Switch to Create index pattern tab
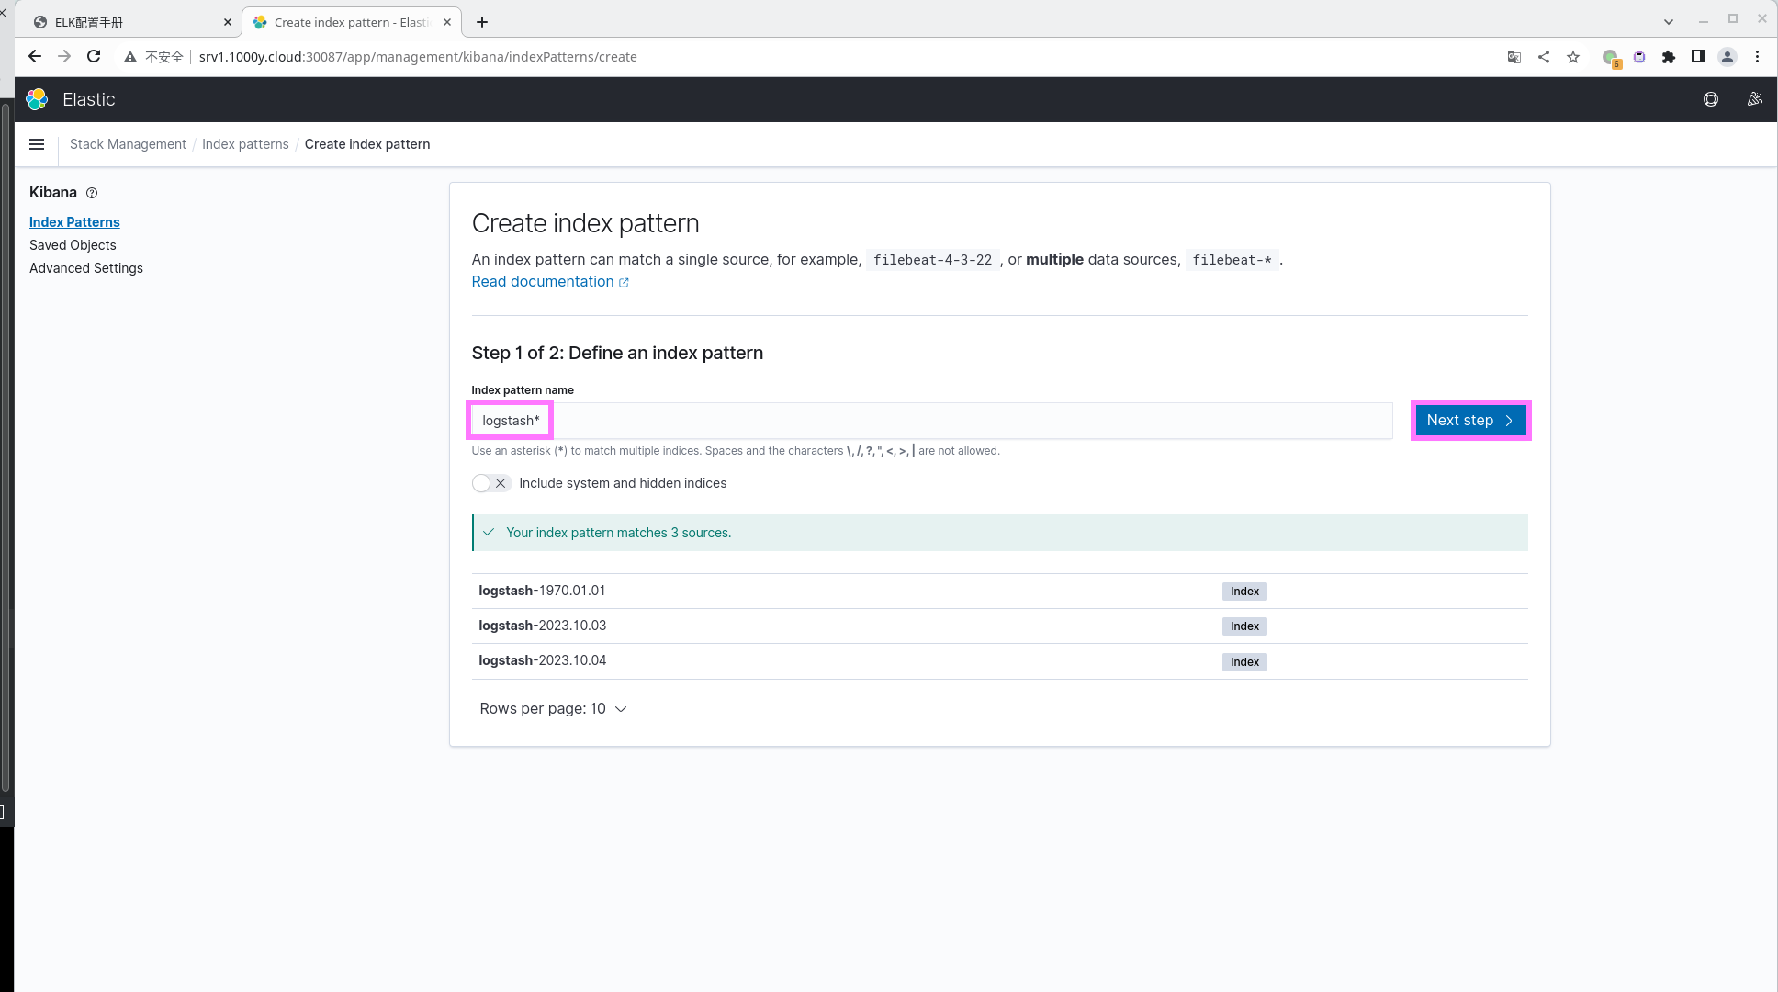 (352, 22)
